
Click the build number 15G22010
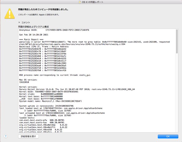click(24, 82)
